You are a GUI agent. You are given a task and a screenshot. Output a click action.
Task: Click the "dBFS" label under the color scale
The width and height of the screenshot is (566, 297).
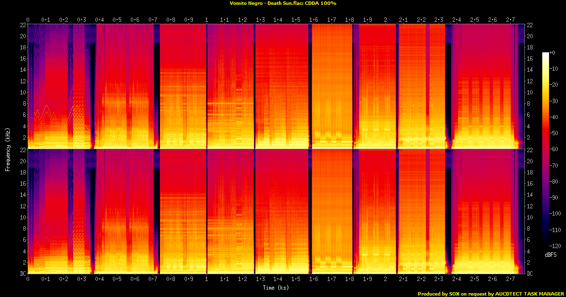point(550,254)
